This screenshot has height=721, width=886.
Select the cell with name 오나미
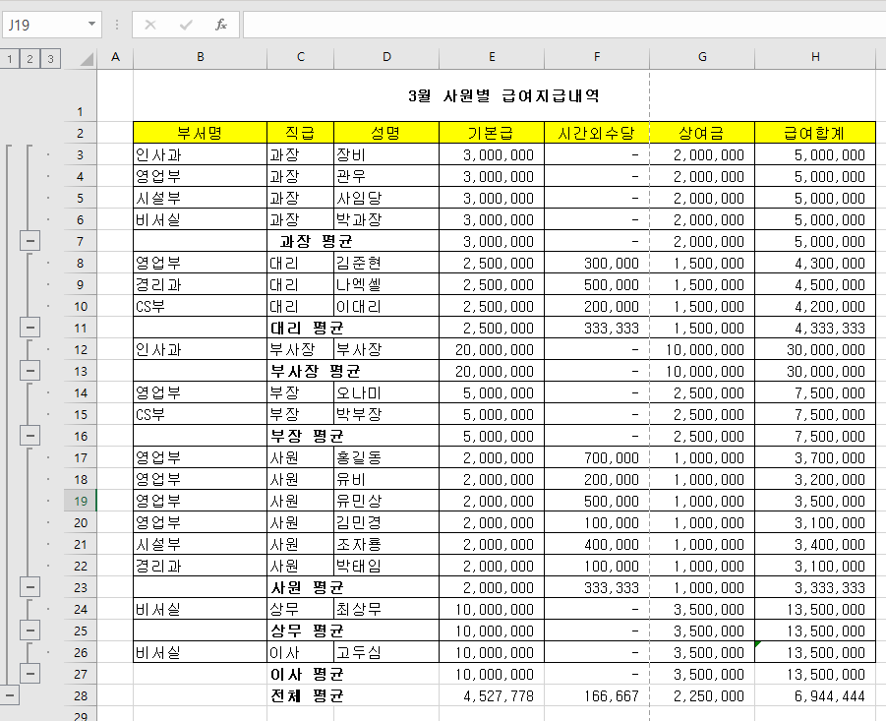tap(386, 392)
